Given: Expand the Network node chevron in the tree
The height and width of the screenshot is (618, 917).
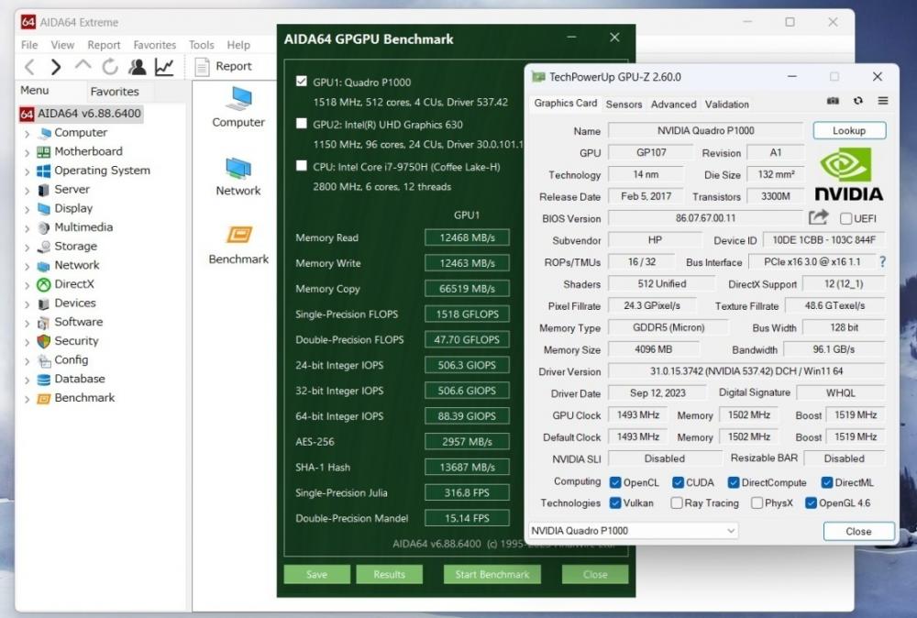Looking at the screenshot, I should coord(27,266).
